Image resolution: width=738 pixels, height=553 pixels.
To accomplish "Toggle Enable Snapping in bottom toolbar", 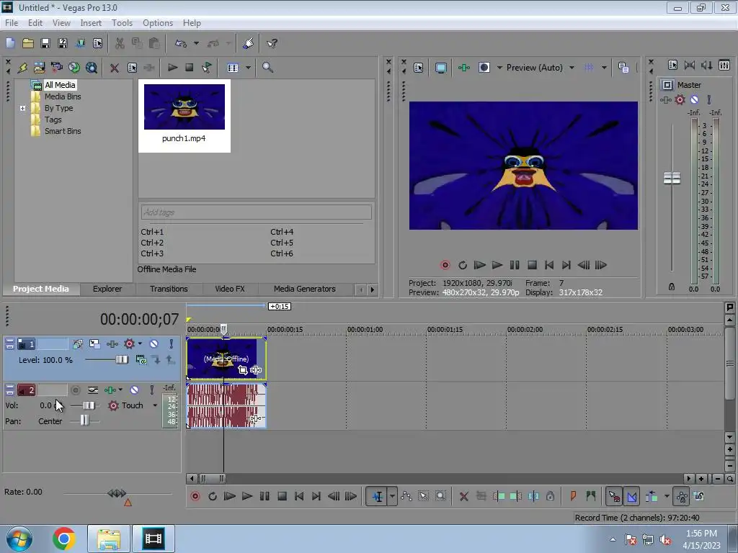I will coord(614,496).
